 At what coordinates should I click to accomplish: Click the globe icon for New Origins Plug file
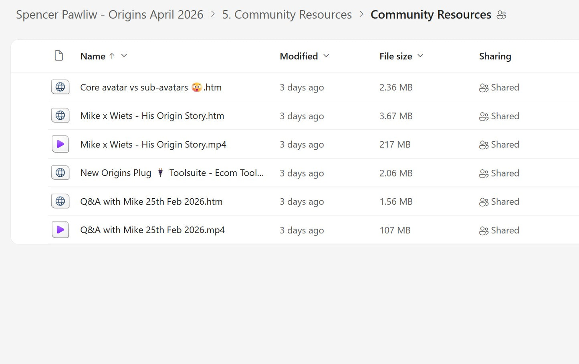coord(60,173)
